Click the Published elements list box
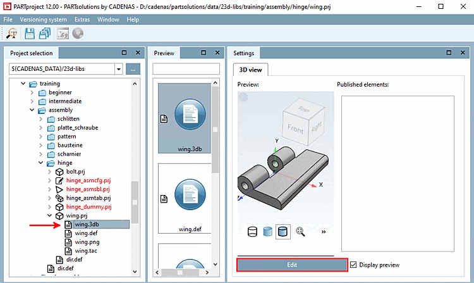Image resolution: width=474 pixels, height=283 pixels. coord(398,173)
